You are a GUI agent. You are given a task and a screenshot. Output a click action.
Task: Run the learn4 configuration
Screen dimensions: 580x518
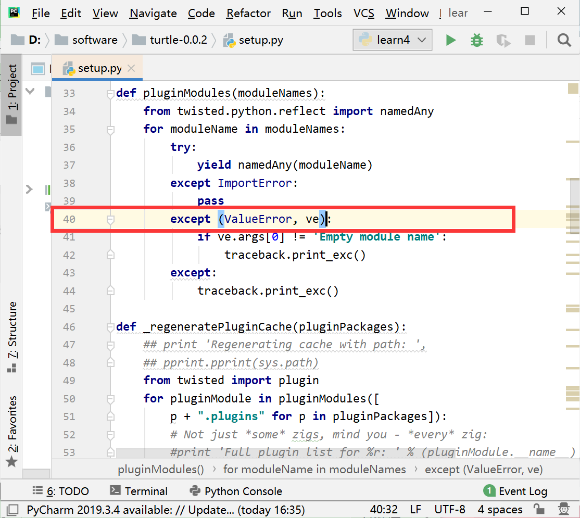[450, 40]
